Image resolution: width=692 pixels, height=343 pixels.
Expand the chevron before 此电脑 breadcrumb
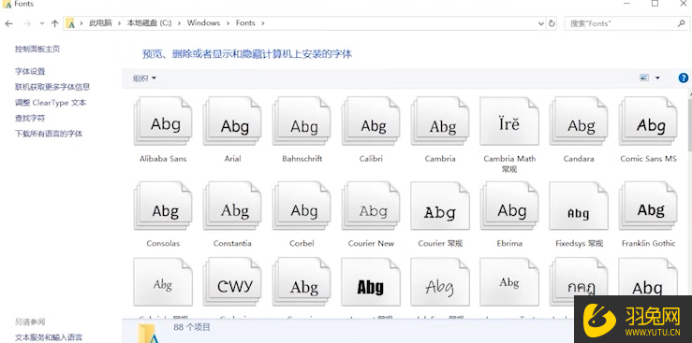81,23
